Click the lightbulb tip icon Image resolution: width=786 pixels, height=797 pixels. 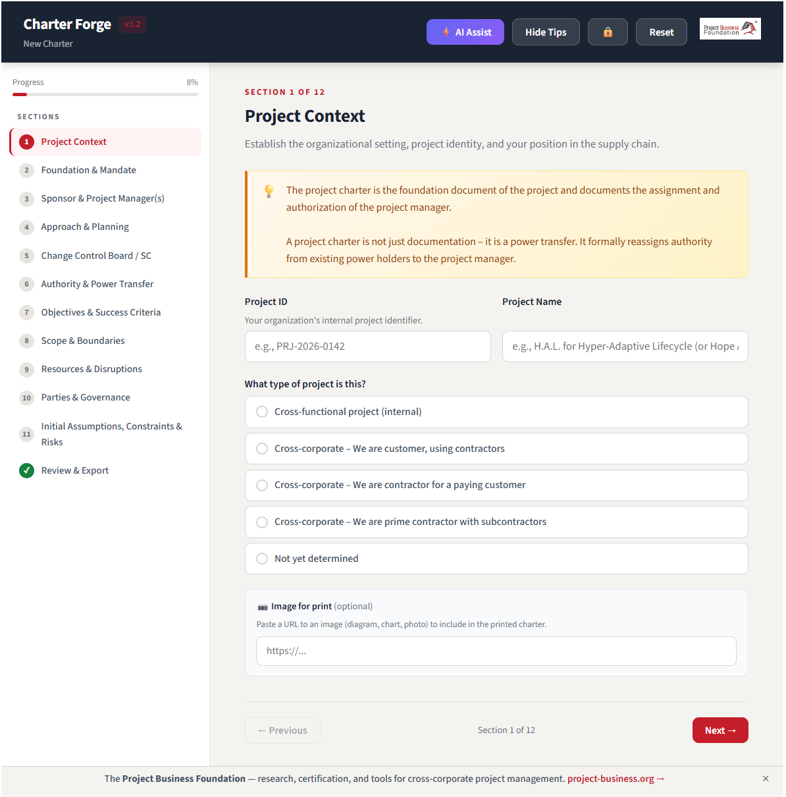pos(269,191)
